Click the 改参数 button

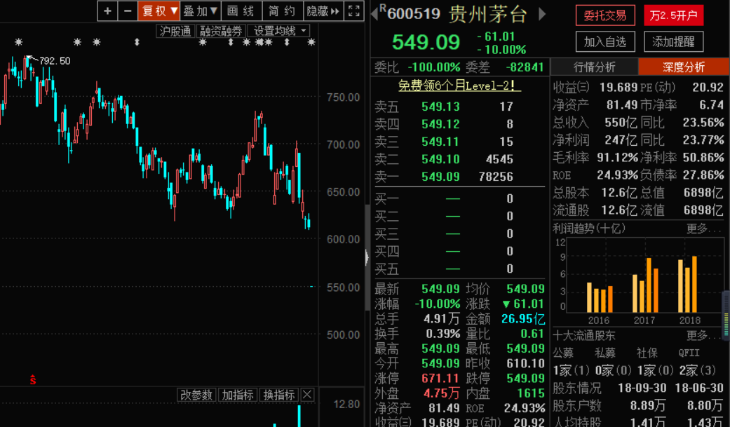pos(196,395)
